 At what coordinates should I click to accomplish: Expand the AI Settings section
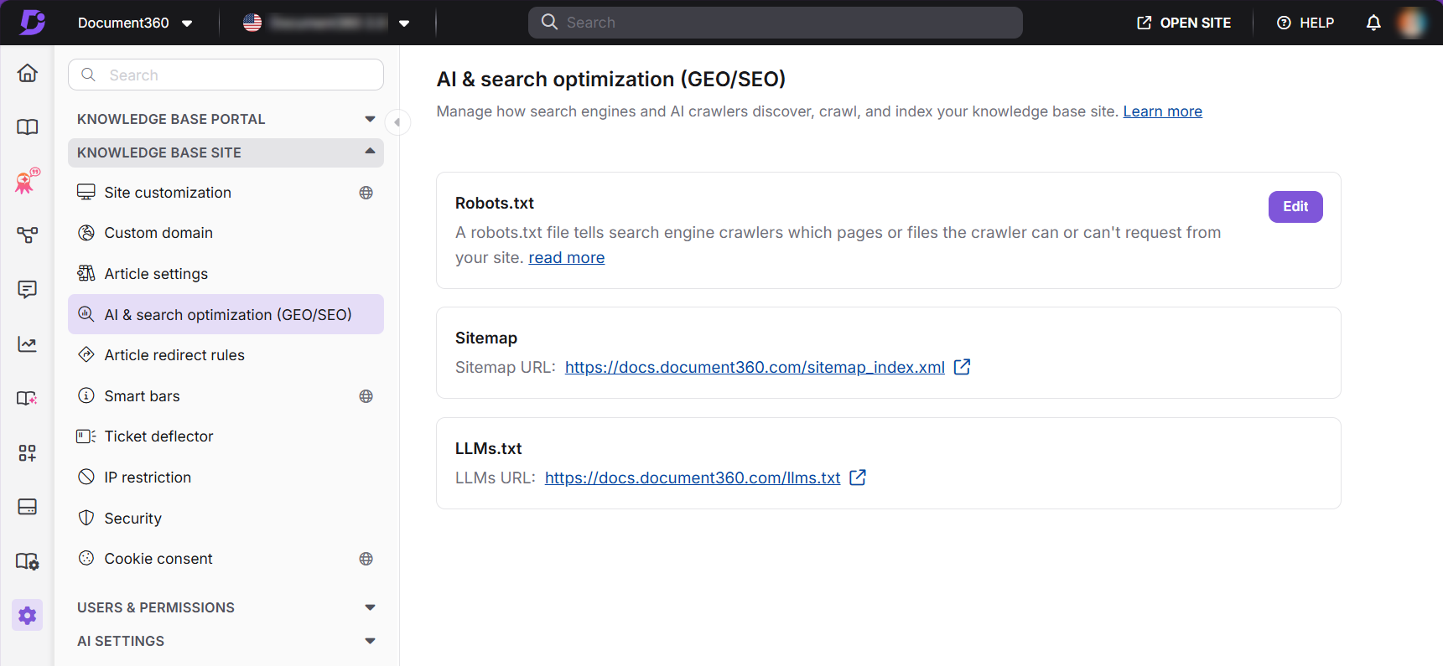(226, 641)
